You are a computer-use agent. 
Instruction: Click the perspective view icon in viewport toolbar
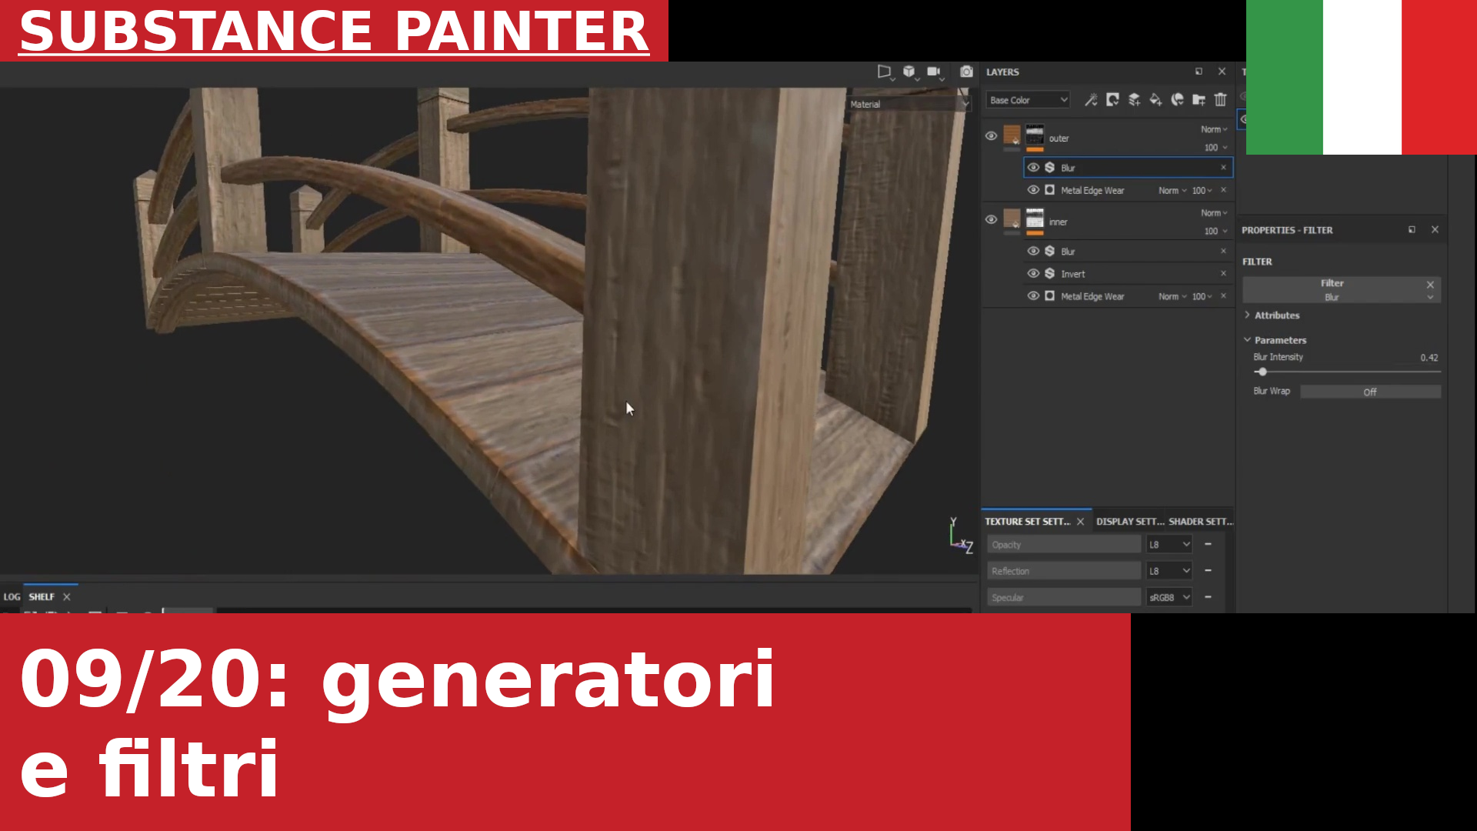(x=885, y=72)
